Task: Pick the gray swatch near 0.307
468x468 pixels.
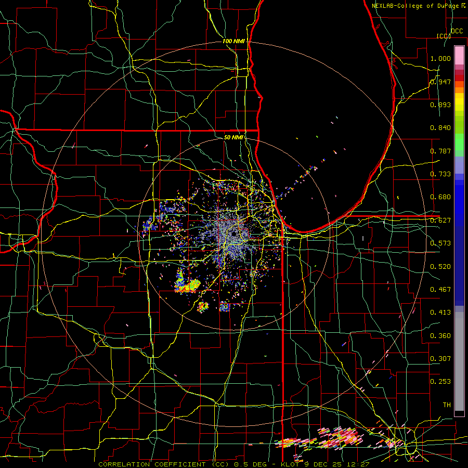Action: 459,364
